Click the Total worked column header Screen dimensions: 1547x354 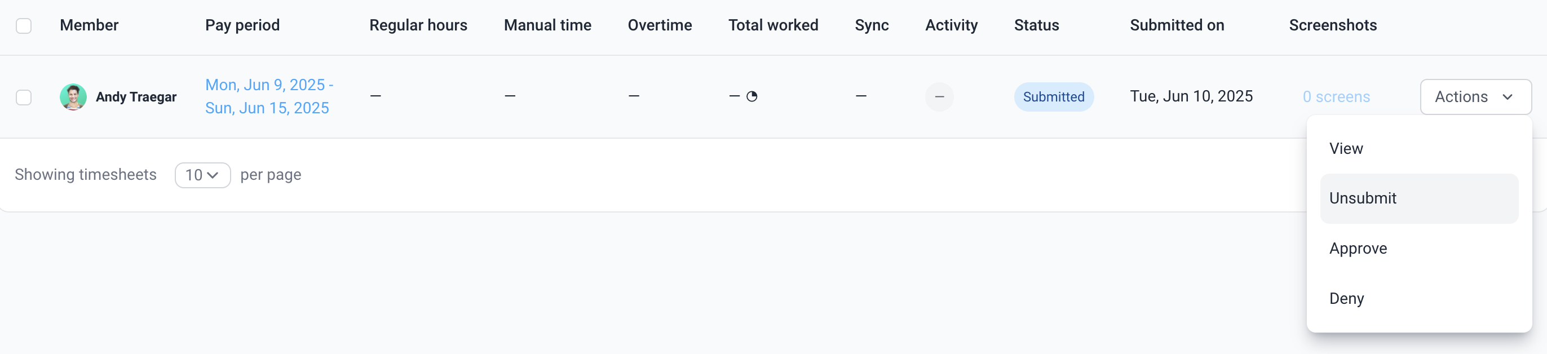click(x=773, y=25)
